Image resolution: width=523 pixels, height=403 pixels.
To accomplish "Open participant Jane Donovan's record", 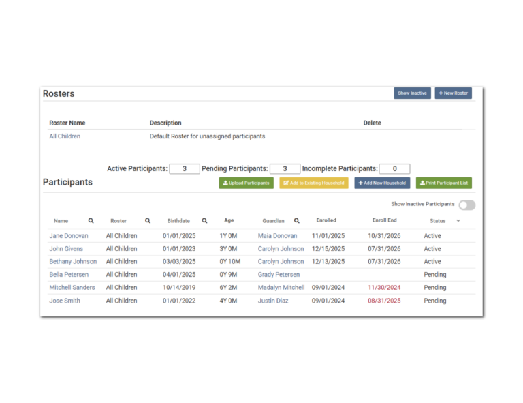I will 69,236.
